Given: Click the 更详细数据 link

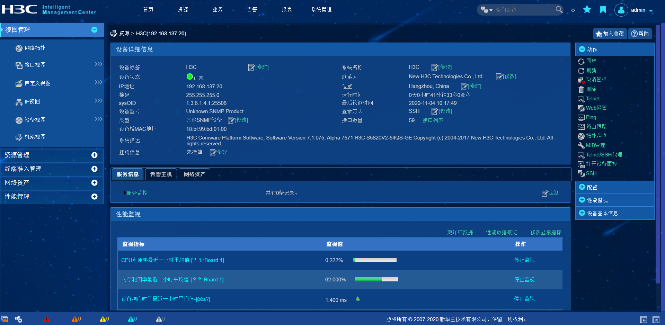Looking at the screenshot, I should coord(460,232).
